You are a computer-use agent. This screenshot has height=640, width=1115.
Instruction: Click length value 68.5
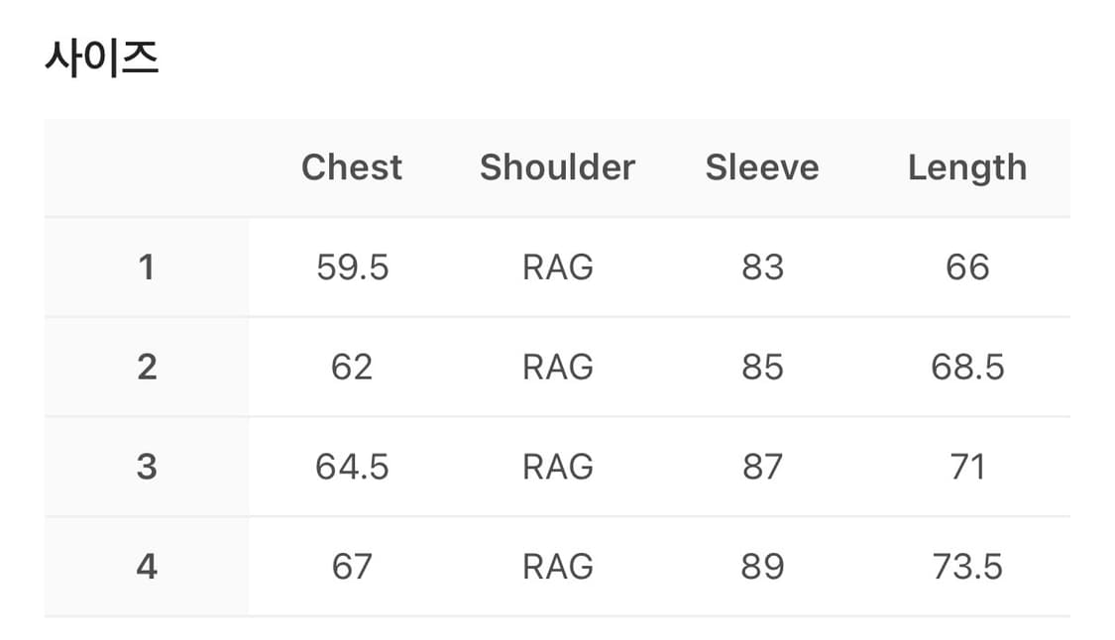coord(967,368)
